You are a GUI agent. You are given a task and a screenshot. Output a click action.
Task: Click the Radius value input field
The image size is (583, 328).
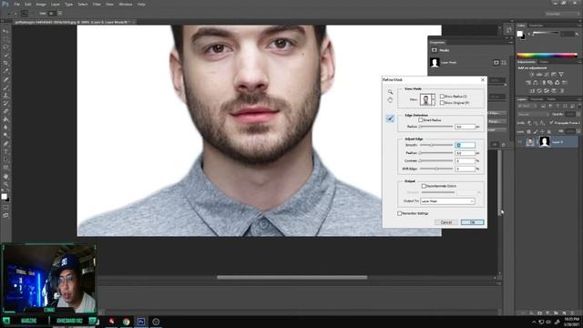[465, 127]
